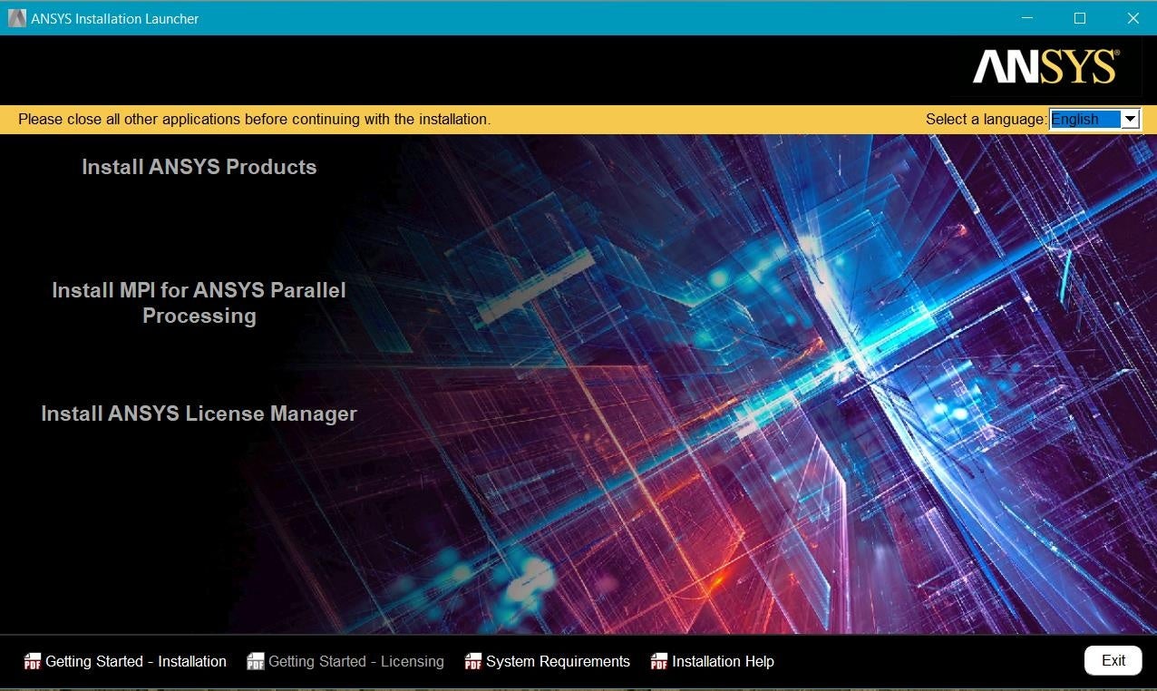
Task: Click 'ANSYS Installation Launcher' title text
Action: point(114,18)
